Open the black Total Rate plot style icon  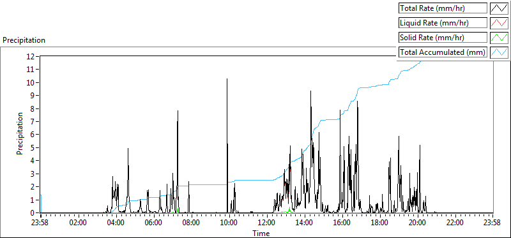(500, 8)
